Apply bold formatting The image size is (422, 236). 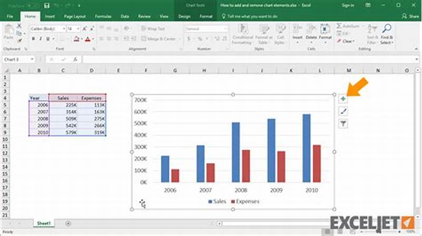click(33, 39)
